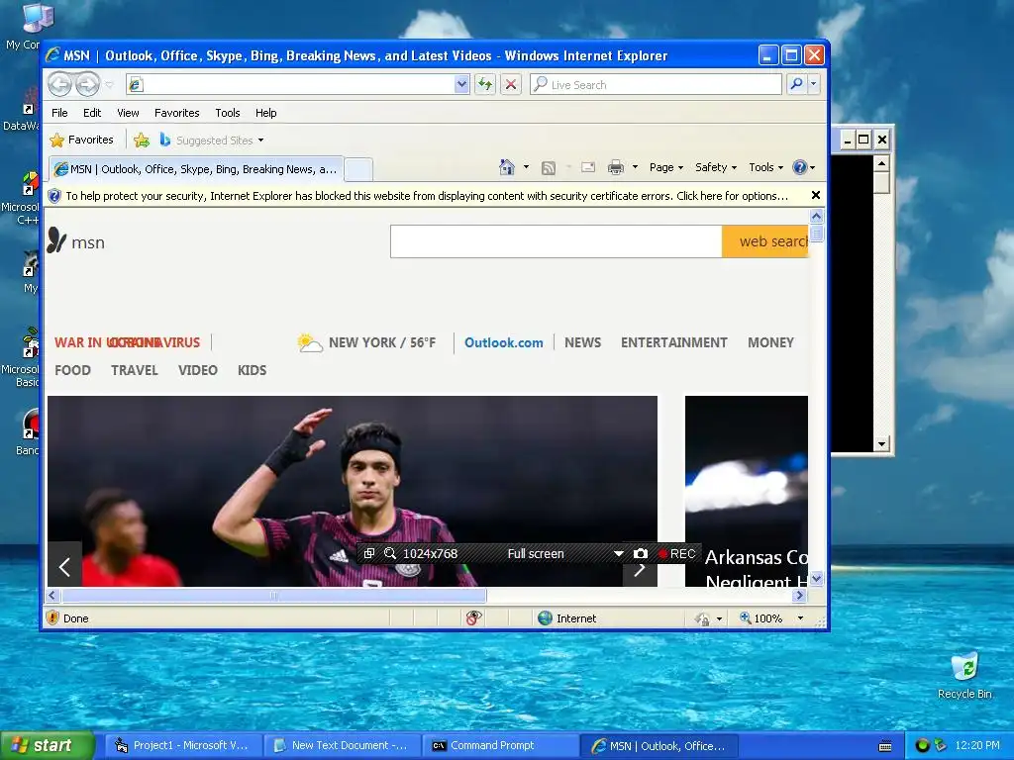1014x760 pixels.
Task: Open the TRAVEL section link
Action: (x=135, y=370)
